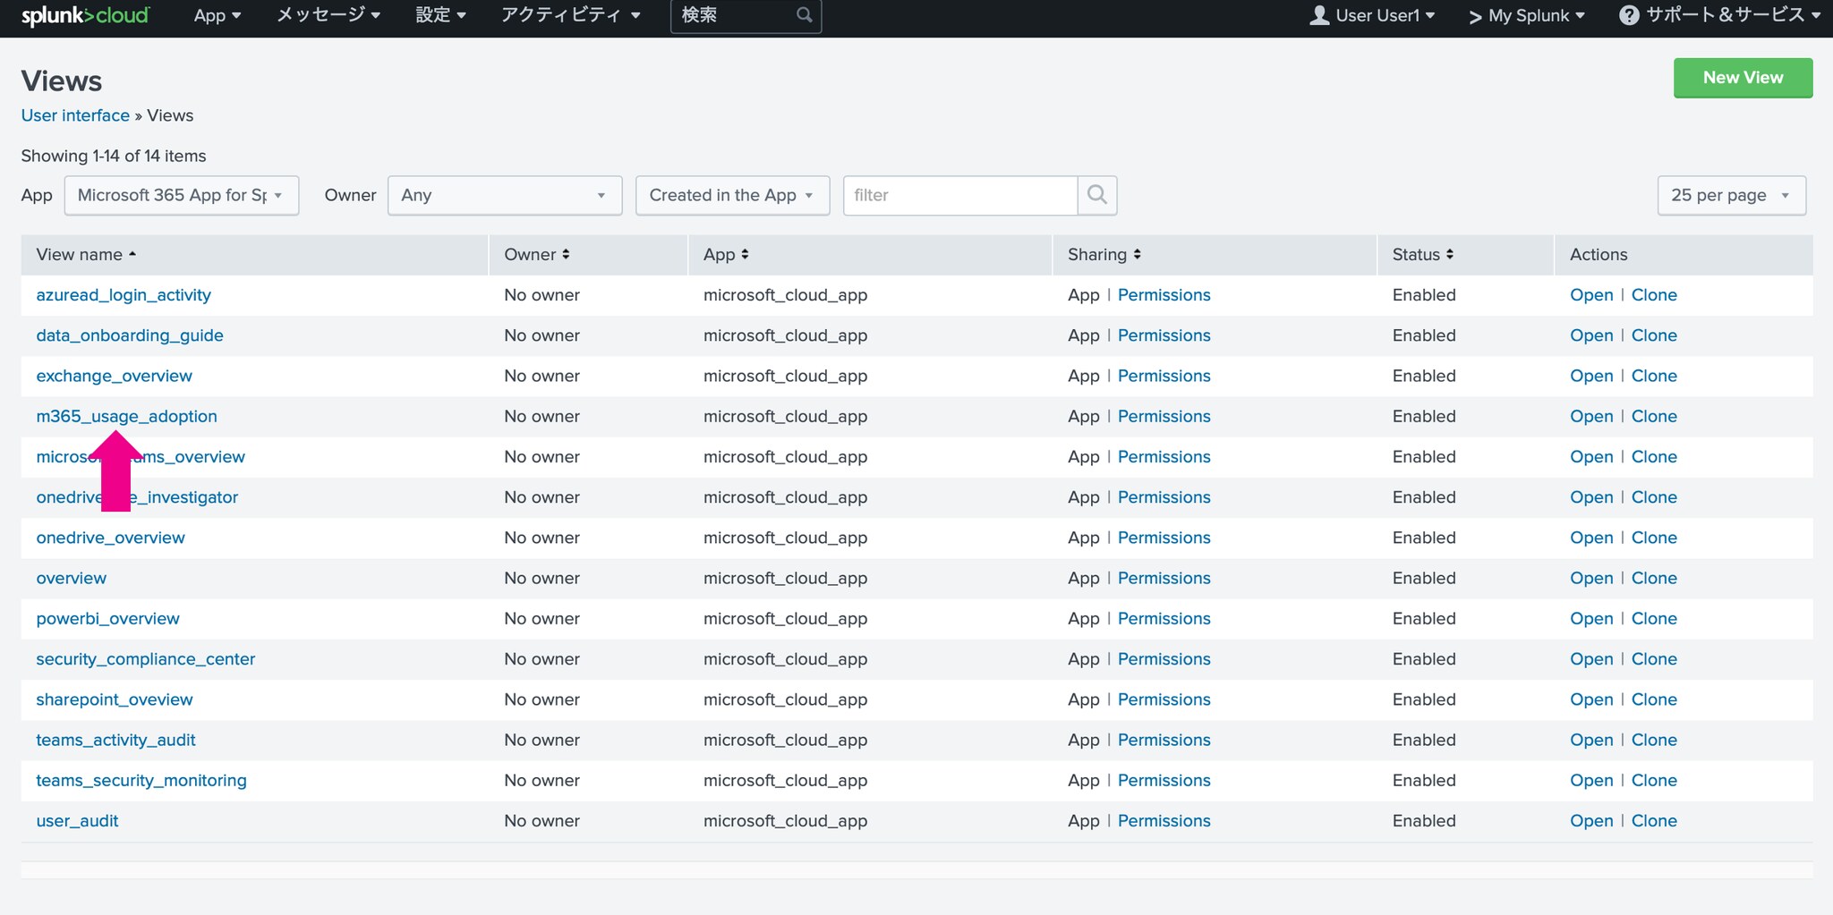Open sharepoint_oveview view link
Image resolution: width=1833 pixels, height=915 pixels.
click(x=114, y=699)
